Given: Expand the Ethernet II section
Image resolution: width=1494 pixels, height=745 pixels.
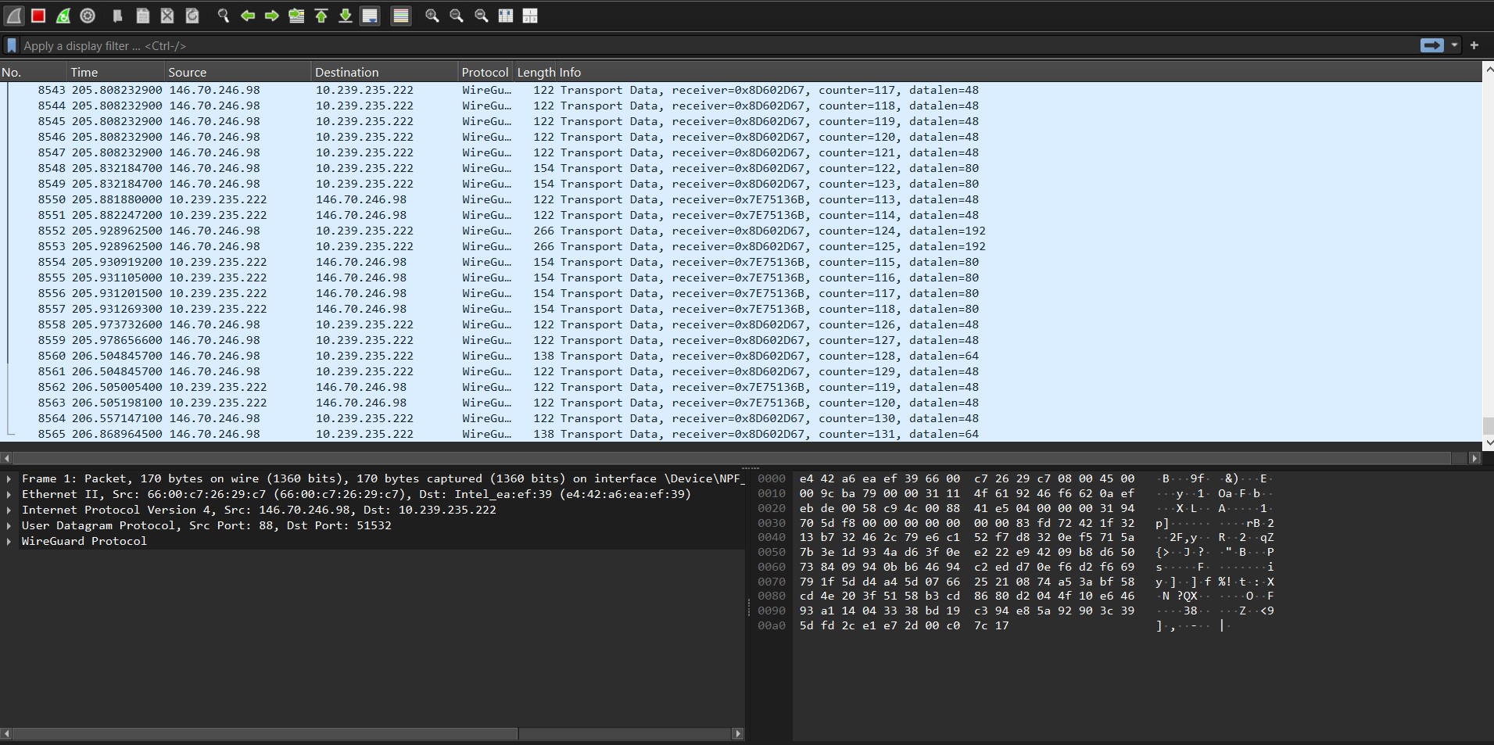Looking at the screenshot, I should (9, 494).
